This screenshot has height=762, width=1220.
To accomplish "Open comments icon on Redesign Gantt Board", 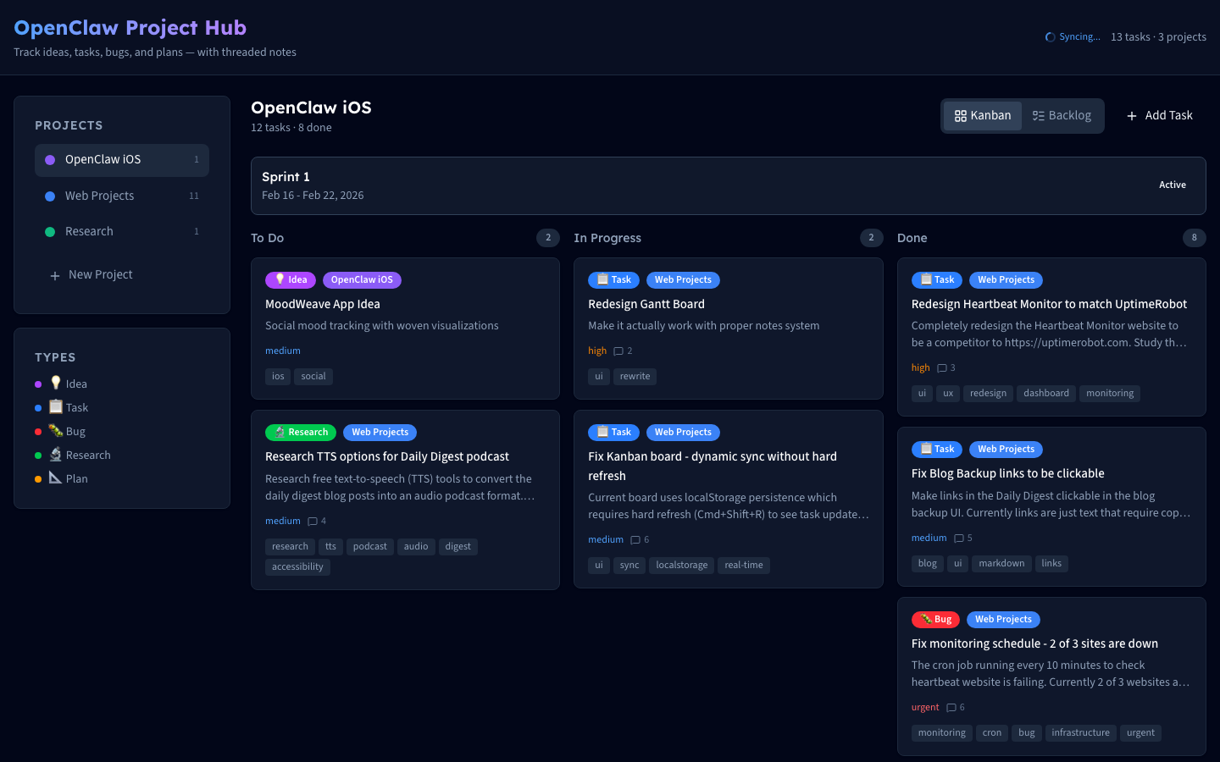I will (x=618, y=351).
